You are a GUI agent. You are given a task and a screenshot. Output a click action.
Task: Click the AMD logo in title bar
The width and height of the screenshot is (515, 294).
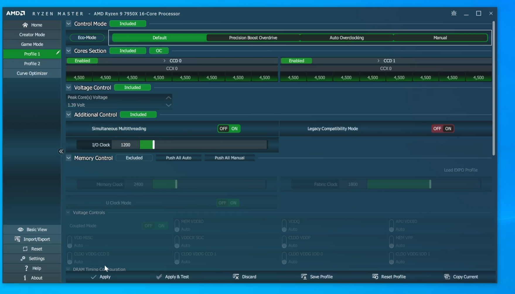[16, 13]
